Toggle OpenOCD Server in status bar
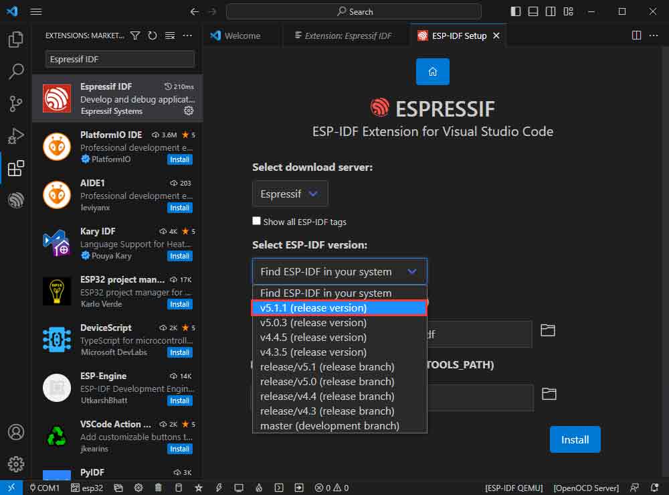Viewport: 669px width, 495px height. point(586,488)
